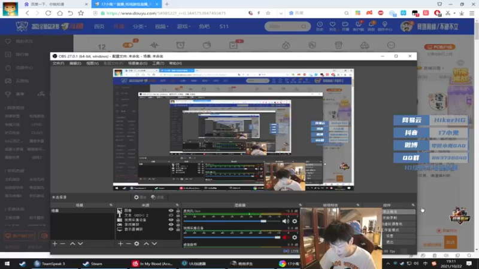Viewport: 479px width, 269px height.
Task: Move scene down in Scenes panel
Action: click(x=80, y=244)
